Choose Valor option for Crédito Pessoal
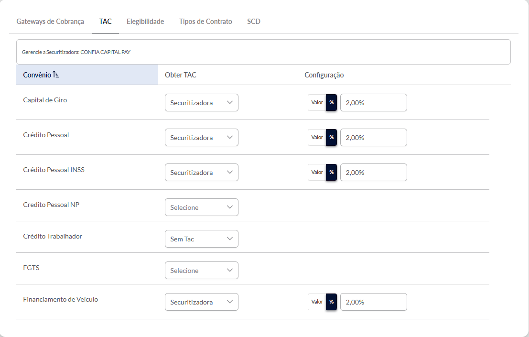This screenshot has width=529, height=337. (317, 138)
